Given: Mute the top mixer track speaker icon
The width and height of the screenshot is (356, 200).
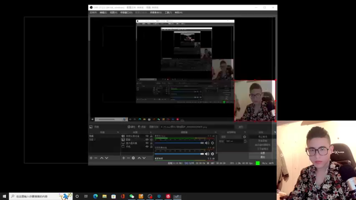Looking at the screenshot, I should (x=207, y=143).
